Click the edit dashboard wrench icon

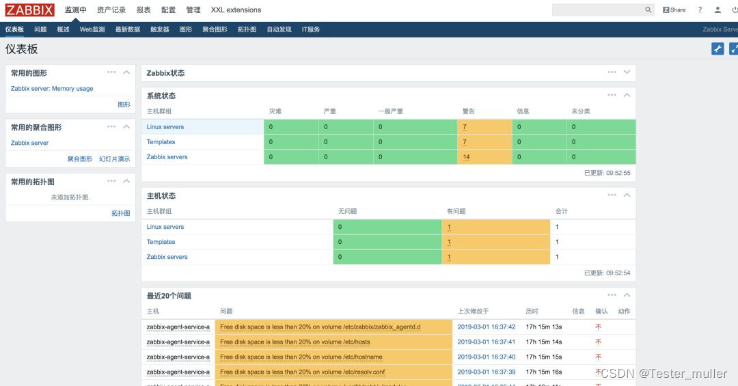717,49
